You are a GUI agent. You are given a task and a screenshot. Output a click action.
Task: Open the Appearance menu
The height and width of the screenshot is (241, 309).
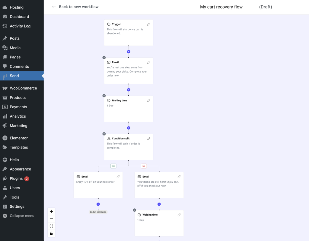pos(22,169)
